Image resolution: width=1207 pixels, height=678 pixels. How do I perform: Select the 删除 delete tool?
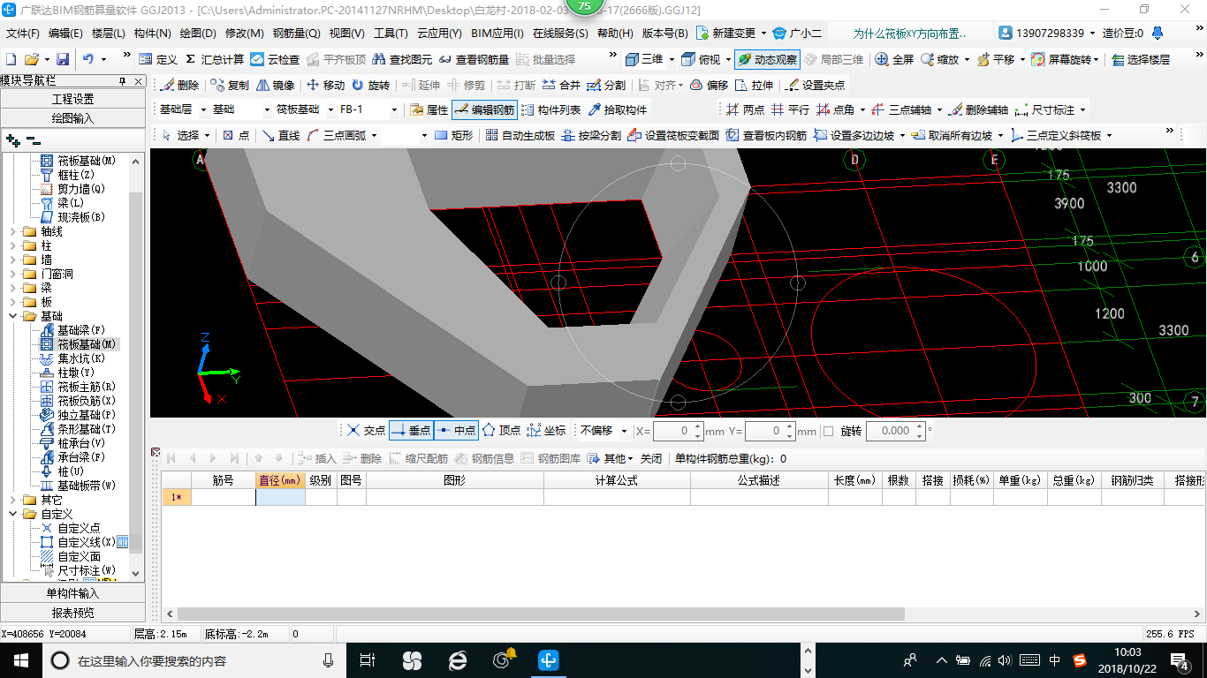coord(179,86)
